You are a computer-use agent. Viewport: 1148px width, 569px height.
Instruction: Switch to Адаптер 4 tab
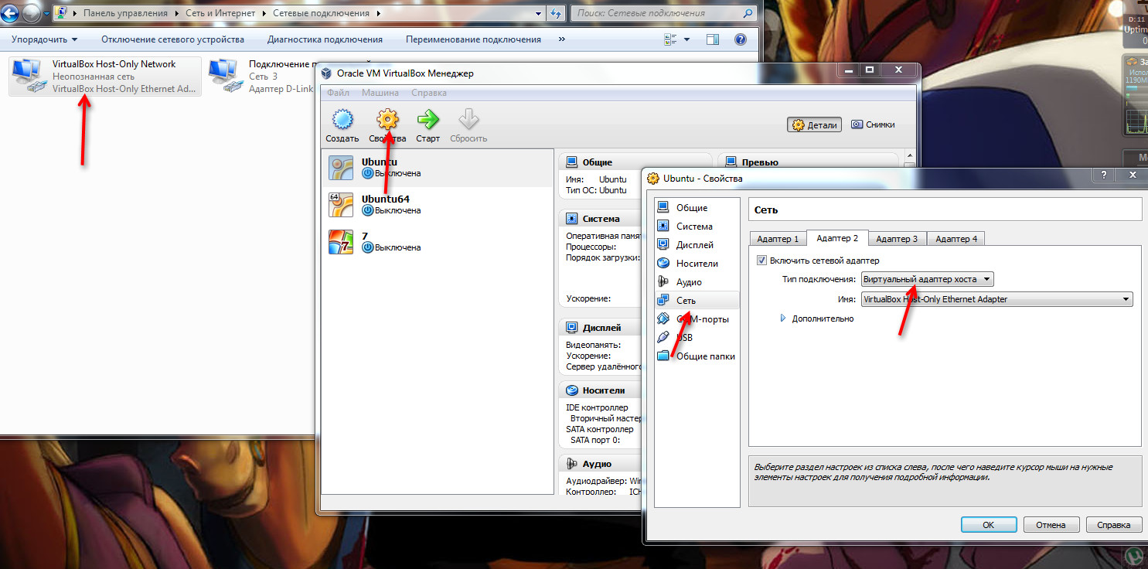[956, 239]
